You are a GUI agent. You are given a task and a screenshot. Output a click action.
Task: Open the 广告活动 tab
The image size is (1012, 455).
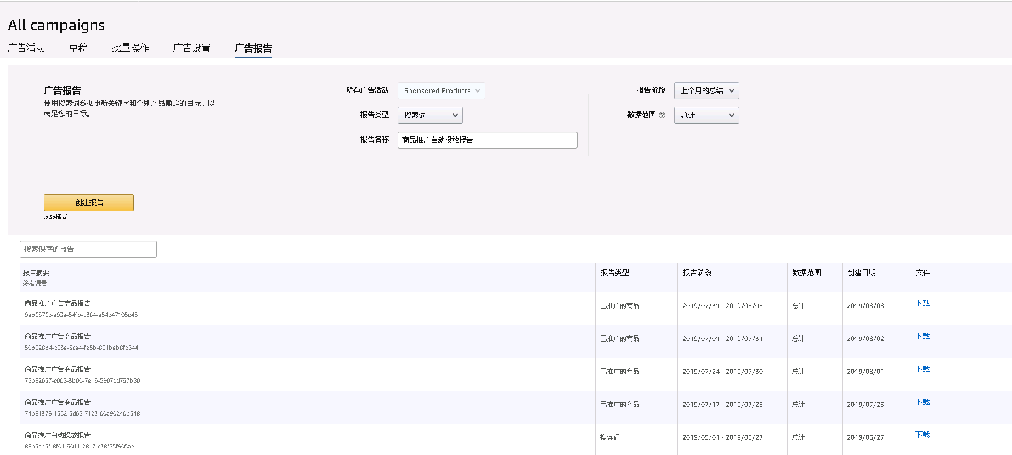tap(26, 48)
